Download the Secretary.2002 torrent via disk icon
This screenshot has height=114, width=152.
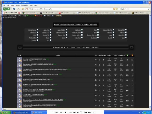click(x=96, y=60)
